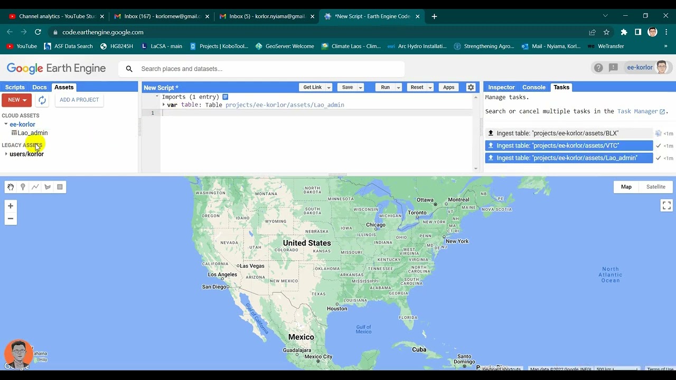Reload the browser page
The image size is (676, 380).
38,32
